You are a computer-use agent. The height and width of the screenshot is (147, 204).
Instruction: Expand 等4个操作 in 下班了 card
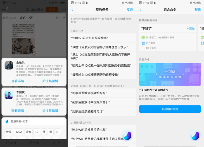149,48
